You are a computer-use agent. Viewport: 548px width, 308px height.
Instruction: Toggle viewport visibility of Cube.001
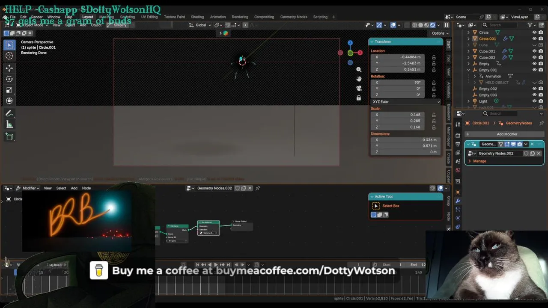click(534, 51)
